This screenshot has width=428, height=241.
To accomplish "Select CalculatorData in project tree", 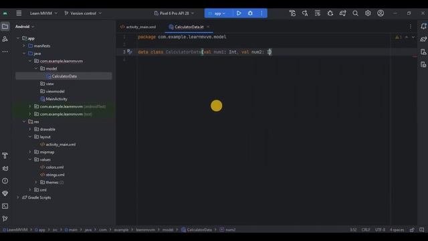I will click(64, 76).
